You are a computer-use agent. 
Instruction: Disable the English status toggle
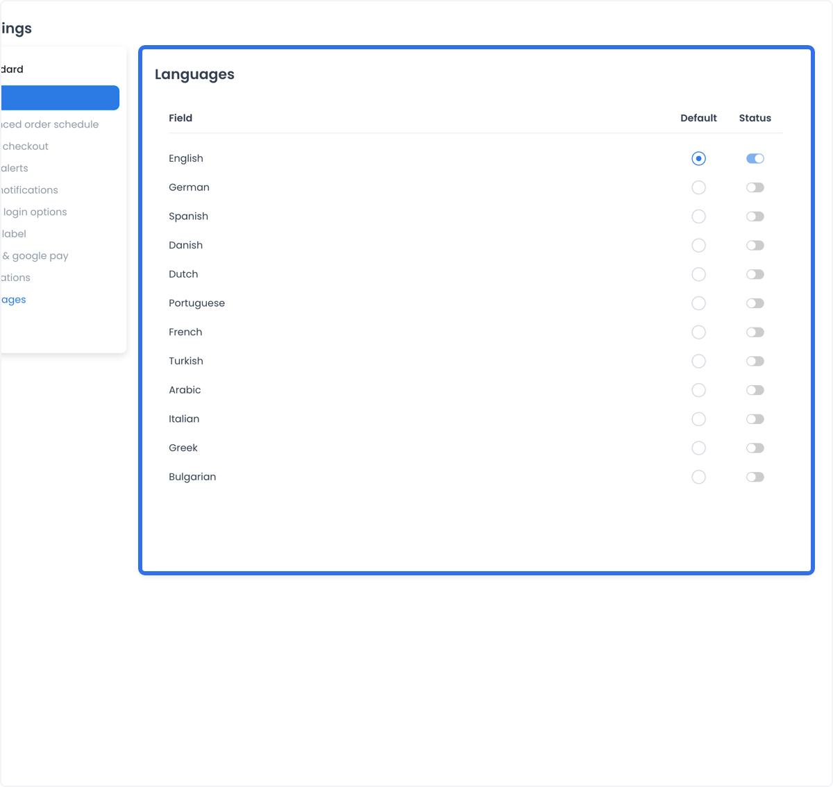(755, 158)
